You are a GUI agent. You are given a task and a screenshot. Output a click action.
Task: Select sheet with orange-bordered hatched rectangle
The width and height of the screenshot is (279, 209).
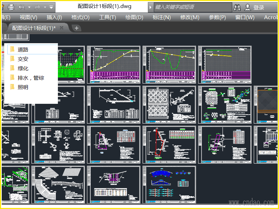[266, 105]
